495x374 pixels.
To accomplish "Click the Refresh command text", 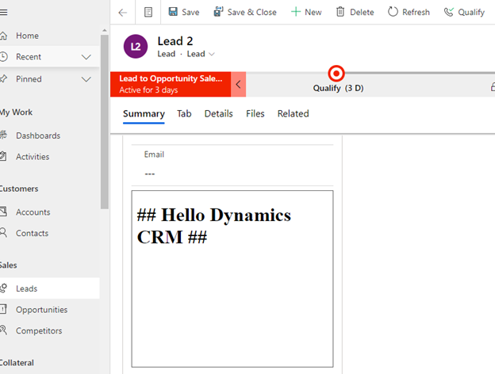I will (x=416, y=13).
